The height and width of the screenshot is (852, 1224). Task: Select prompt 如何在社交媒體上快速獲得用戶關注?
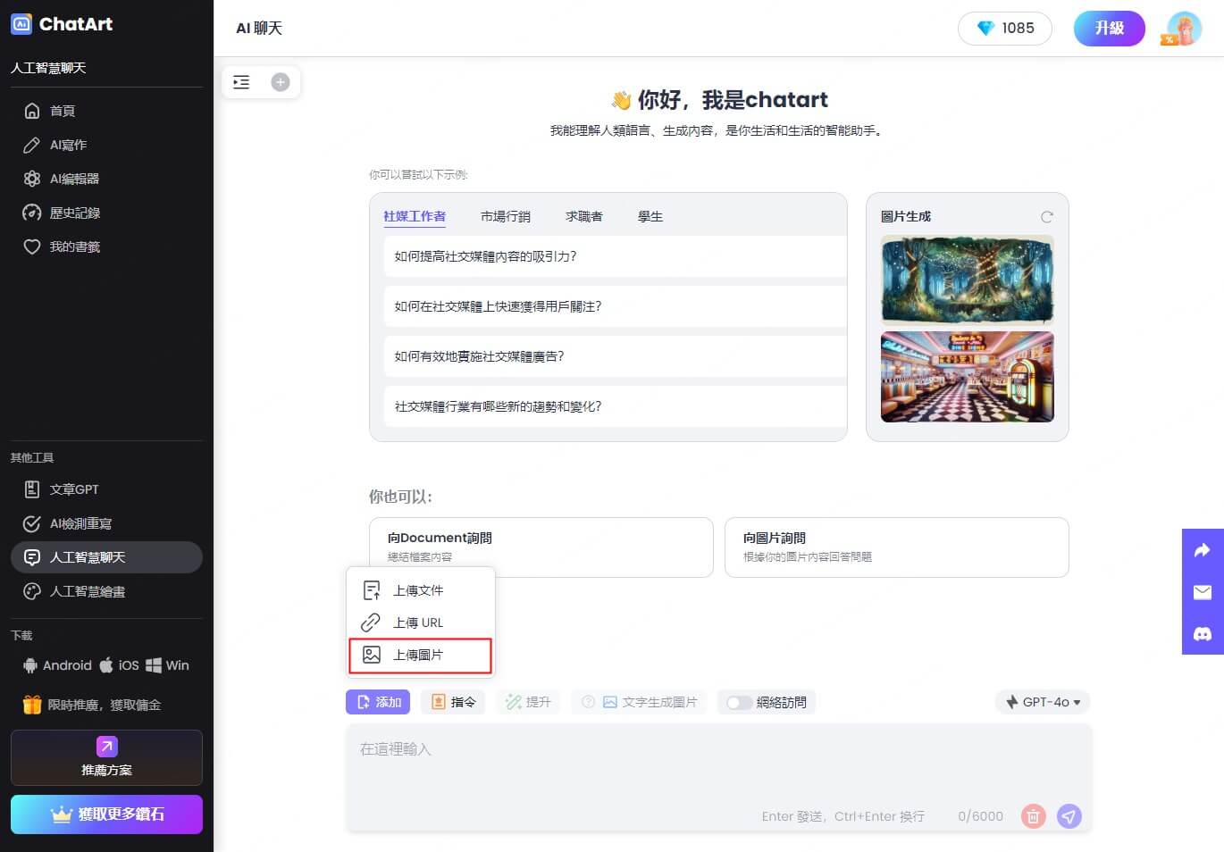[615, 306]
